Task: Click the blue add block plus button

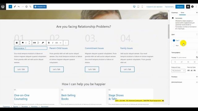Action: [x=10, y=6]
